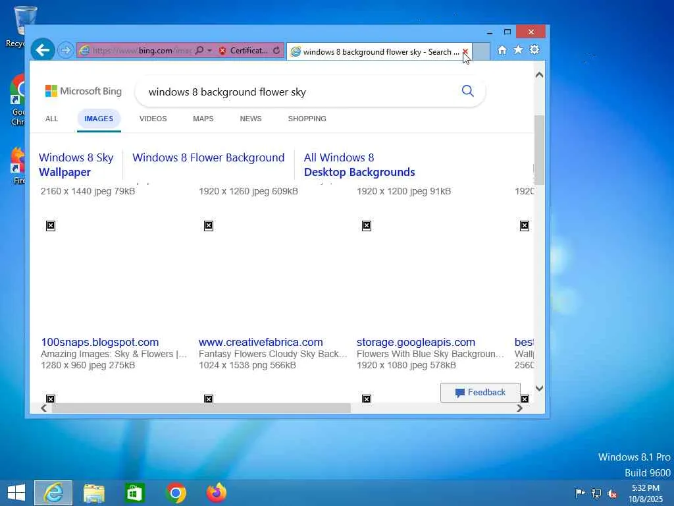Switch to the SHOPPING tab

(x=307, y=119)
